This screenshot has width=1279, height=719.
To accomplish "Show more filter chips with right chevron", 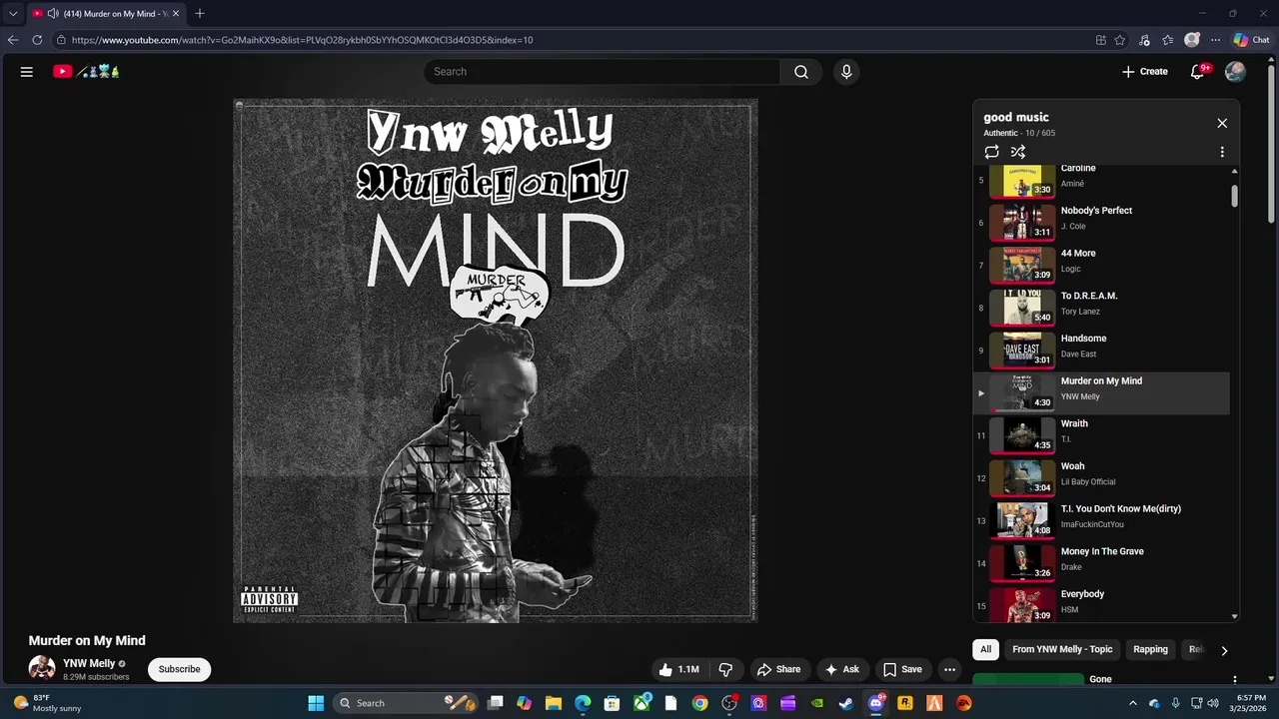I will click(x=1224, y=650).
